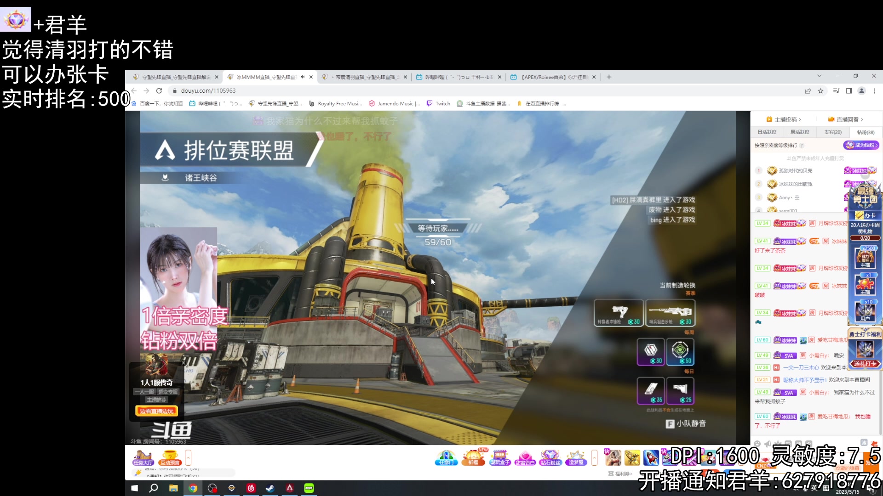Open the 互动预言 icon

(x=170, y=458)
